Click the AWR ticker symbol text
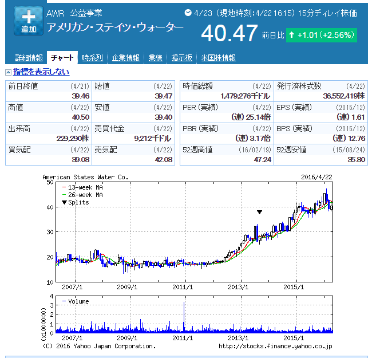The image size is (372, 358). click(x=56, y=13)
